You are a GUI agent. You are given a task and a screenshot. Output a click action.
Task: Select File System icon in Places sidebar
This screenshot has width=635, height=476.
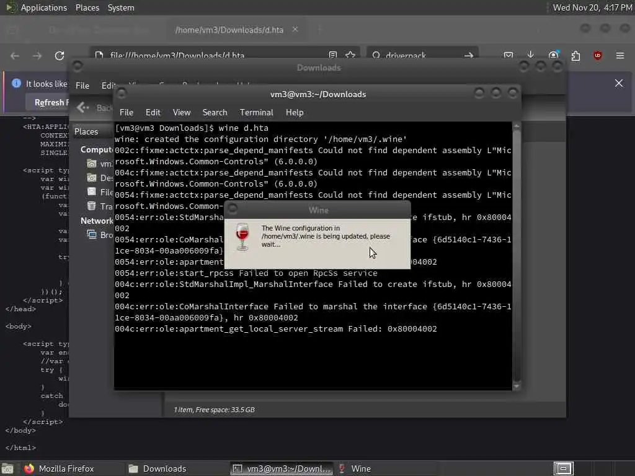click(x=92, y=192)
